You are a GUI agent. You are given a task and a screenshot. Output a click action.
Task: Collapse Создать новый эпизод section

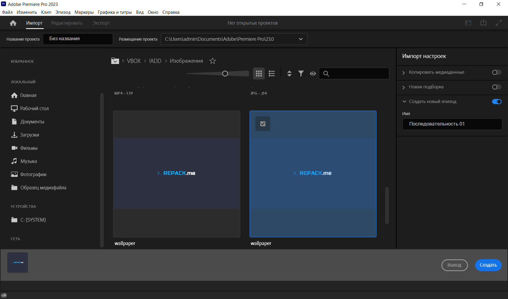click(x=404, y=101)
